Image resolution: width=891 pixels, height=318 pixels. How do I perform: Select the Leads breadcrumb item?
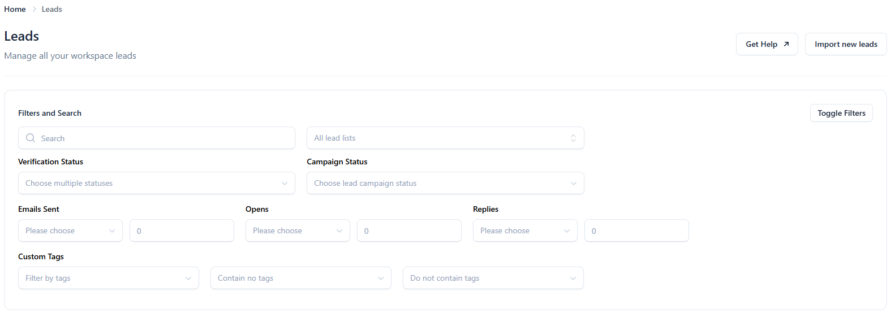[51, 9]
